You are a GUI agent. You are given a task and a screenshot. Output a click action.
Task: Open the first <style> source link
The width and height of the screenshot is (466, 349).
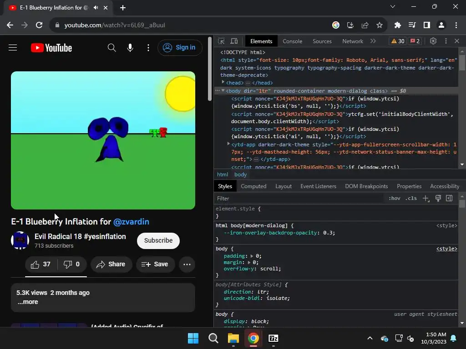click(447, 225)
